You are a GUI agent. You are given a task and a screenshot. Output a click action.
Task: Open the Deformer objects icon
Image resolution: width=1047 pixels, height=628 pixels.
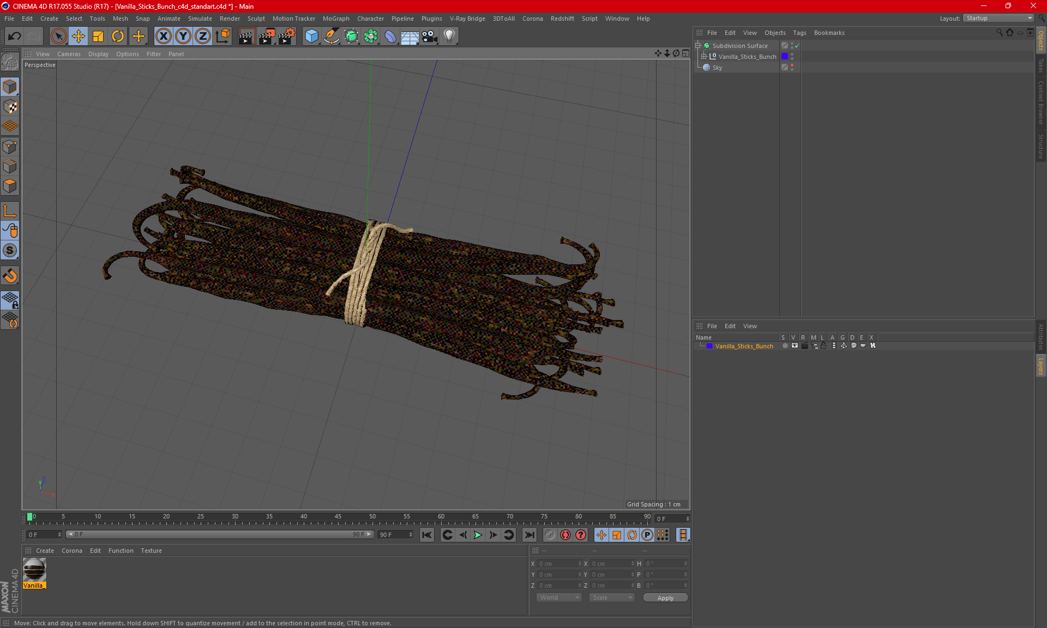pyautogui.click(x=390, y=37)
